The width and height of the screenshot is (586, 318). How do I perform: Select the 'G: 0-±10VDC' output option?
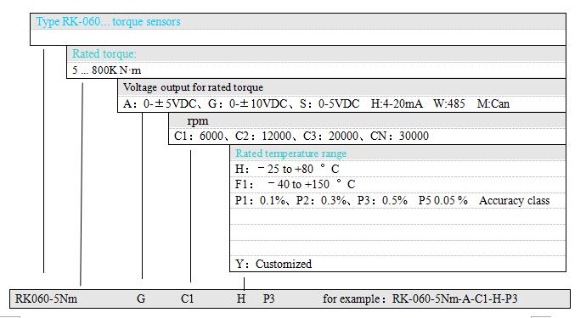[247, 103]
